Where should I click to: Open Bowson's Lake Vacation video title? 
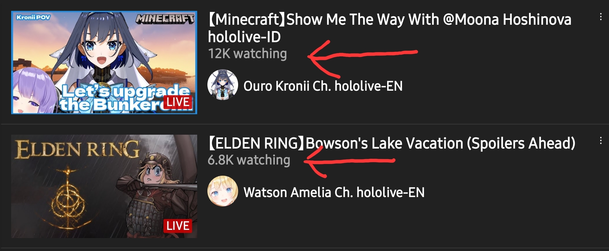coord(391,143)
